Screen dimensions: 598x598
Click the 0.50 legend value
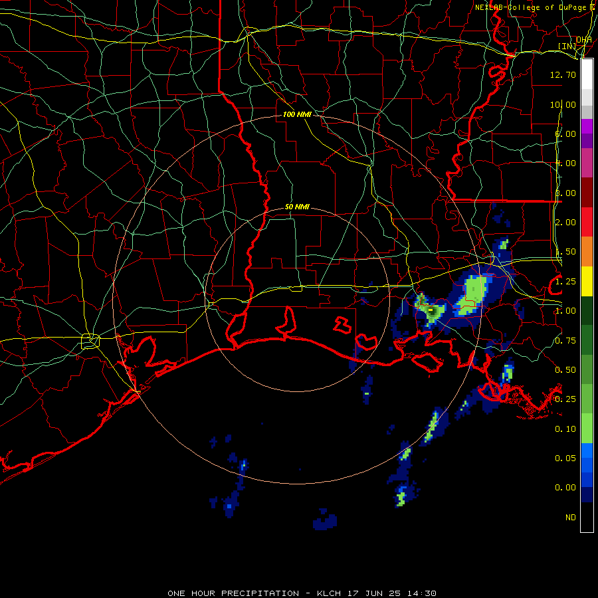point(565,370)
